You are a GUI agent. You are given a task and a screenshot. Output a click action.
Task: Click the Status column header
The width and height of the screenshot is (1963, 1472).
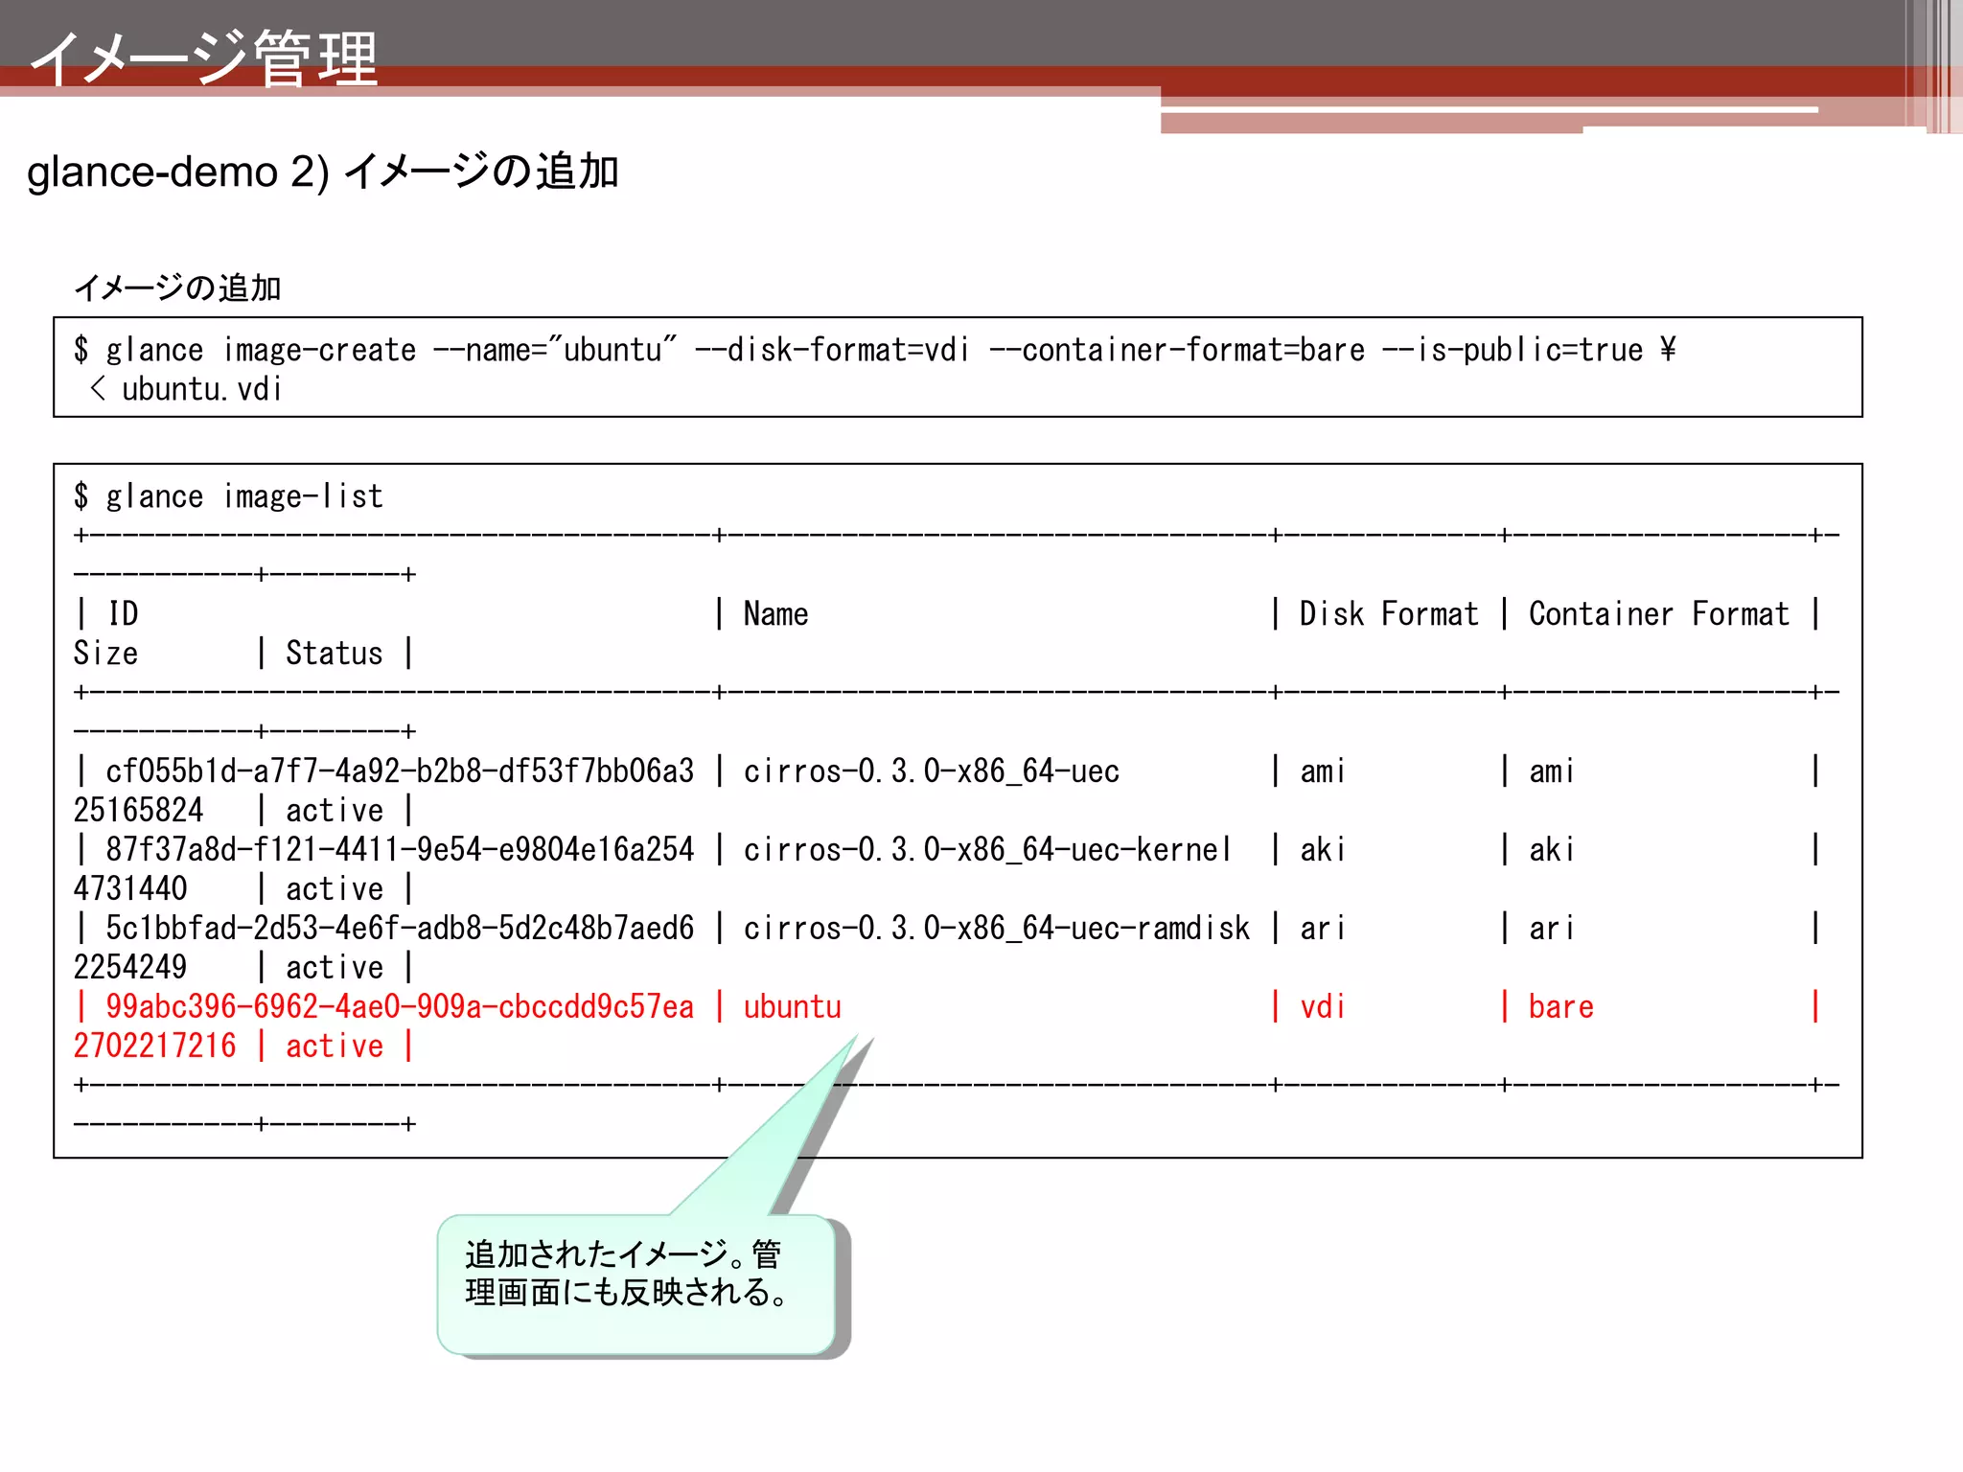(x=335, y=653)
